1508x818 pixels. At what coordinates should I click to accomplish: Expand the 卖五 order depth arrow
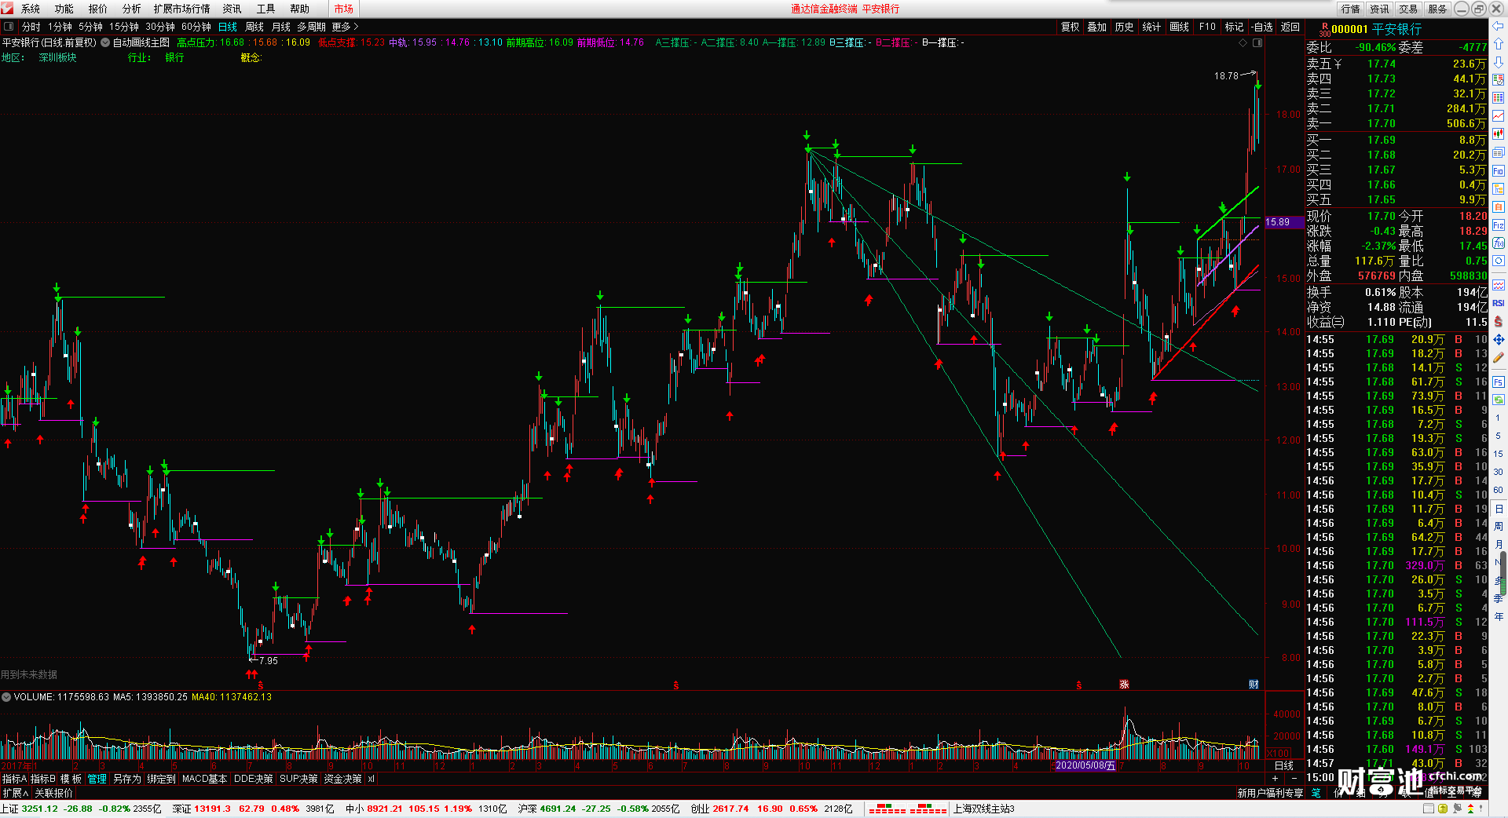pos(1338,64)
